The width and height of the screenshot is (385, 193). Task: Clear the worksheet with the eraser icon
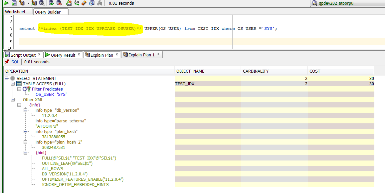[x=84, y=3]
